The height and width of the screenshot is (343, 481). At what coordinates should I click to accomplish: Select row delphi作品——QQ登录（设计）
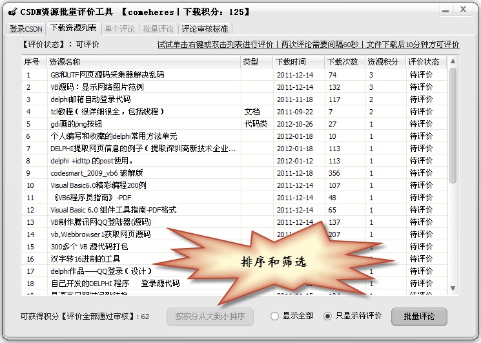[x=234, y=271]
